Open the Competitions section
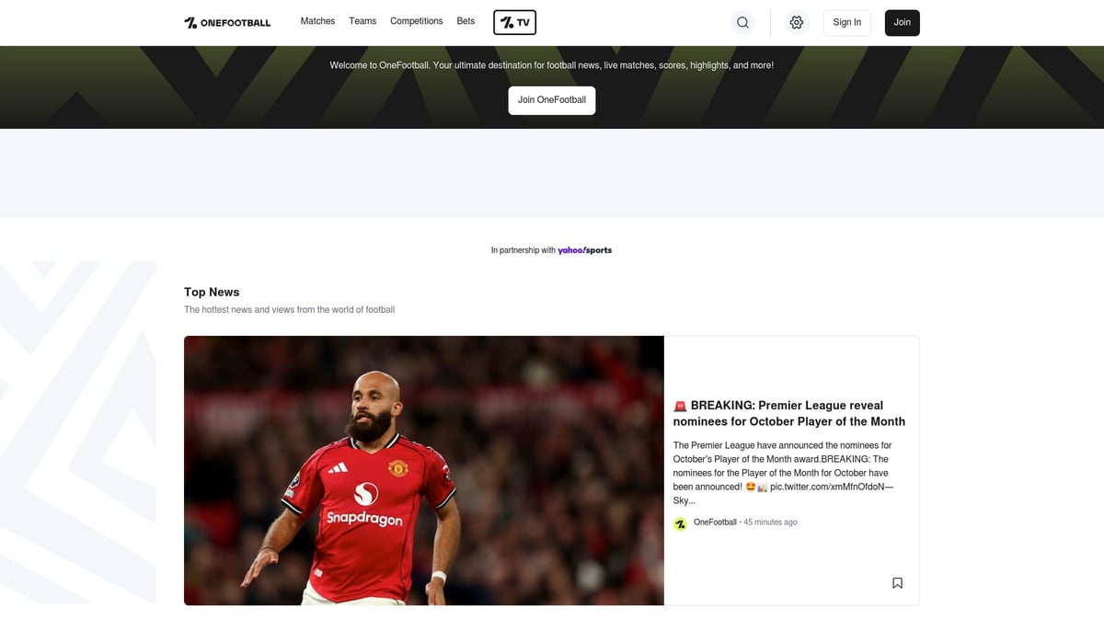Screen dimensions: 1104x621 click(x=416, y=20)
